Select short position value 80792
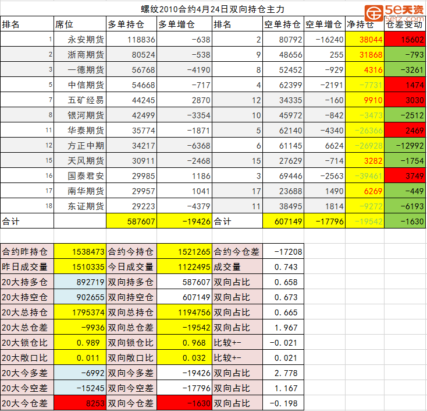The height and width of the screenshot is (411, 427). point(283,40)
